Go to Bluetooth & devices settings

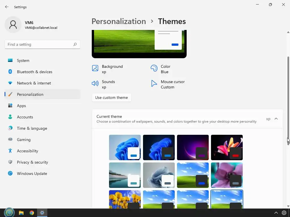[x=42, y=71]
